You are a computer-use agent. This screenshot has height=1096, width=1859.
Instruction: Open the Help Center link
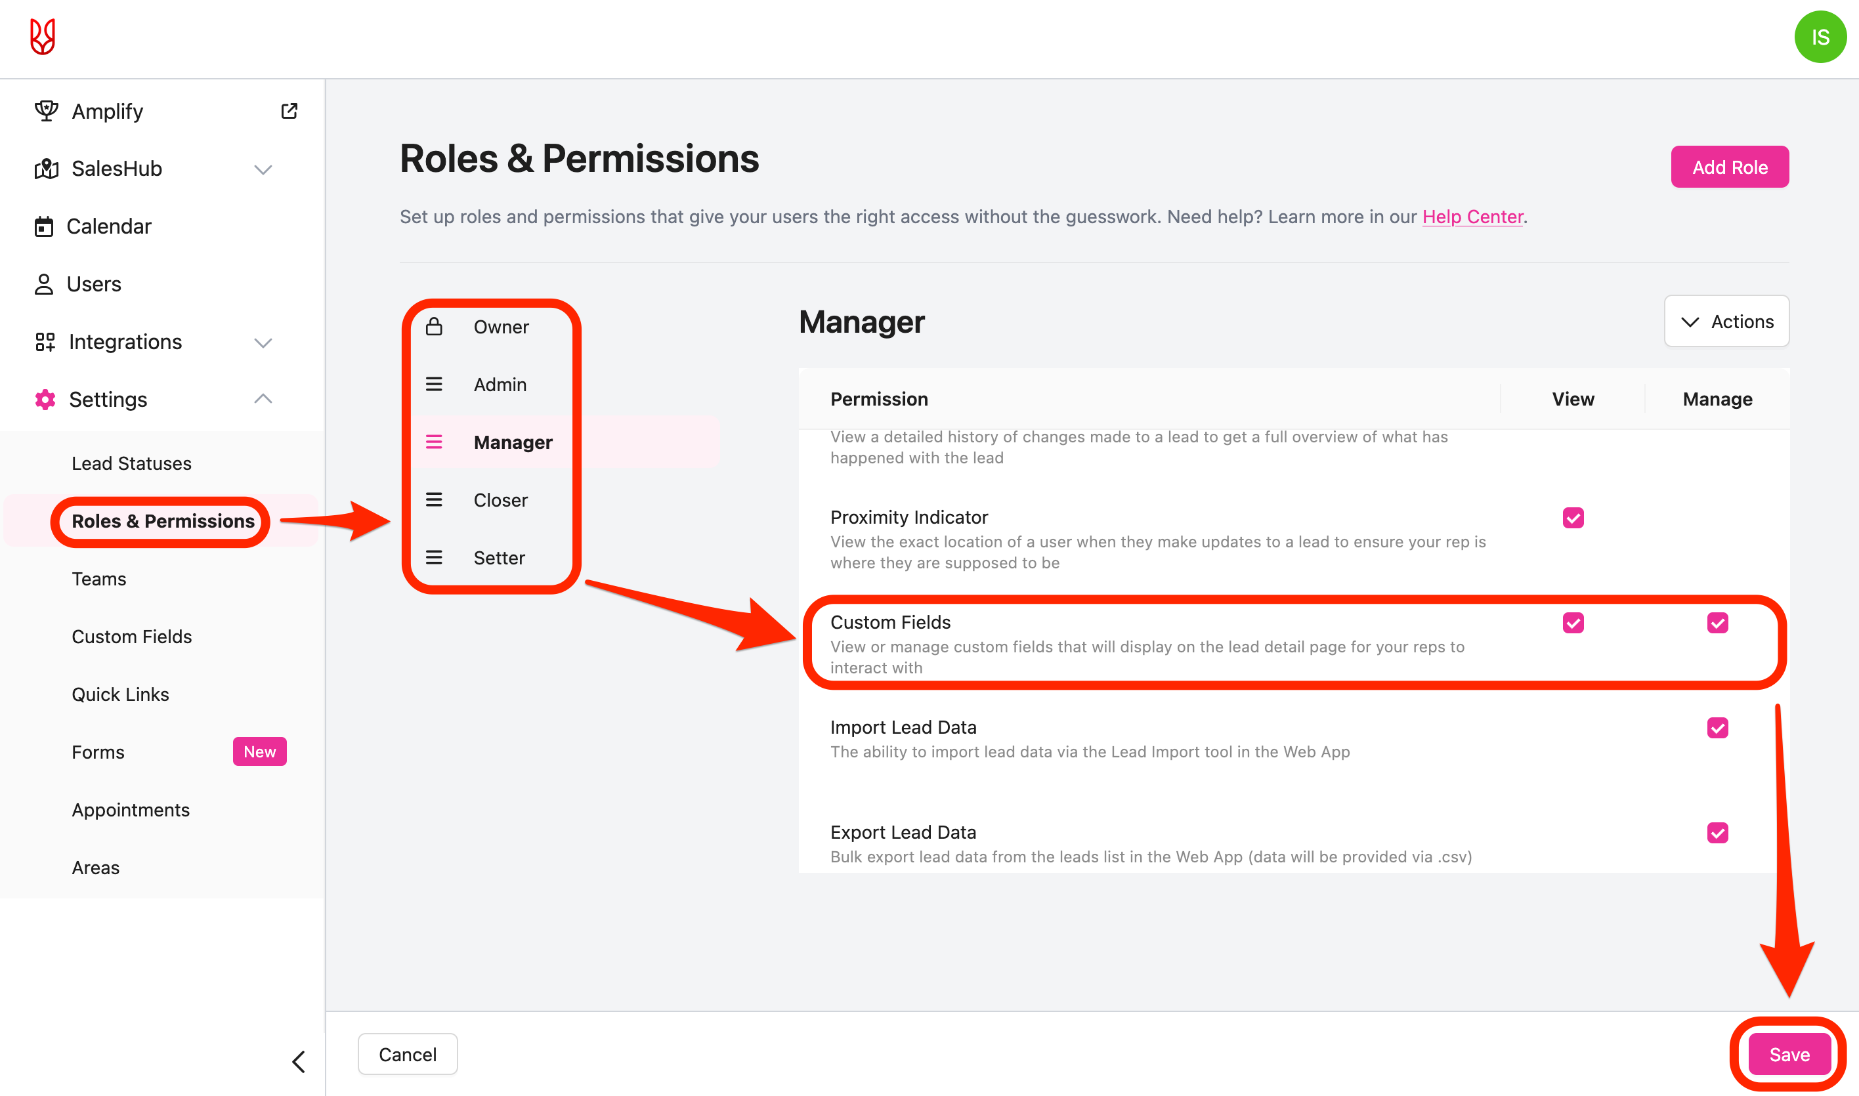(x=1472, y=217)
